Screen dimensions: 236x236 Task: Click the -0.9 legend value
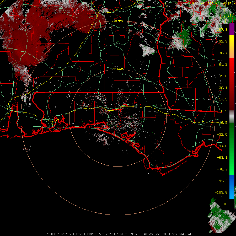tap(223, 111)
